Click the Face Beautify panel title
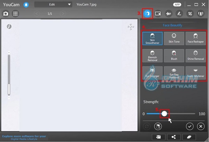The image size is (209, 142). (x=172, y=25)
